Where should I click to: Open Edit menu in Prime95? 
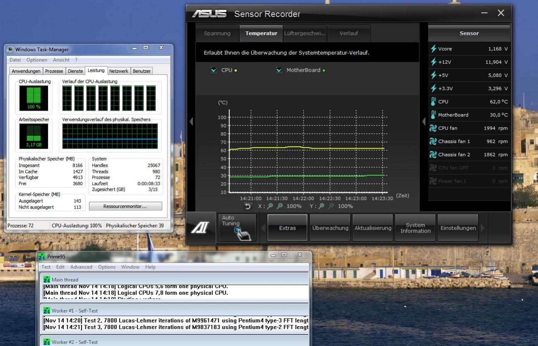click(60, 267)
